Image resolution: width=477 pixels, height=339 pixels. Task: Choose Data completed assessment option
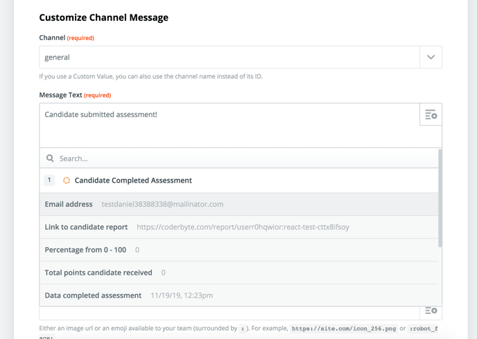pos(93,295)
